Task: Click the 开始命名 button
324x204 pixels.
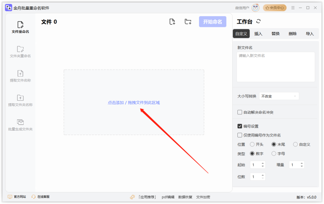Action: [212, 22]
